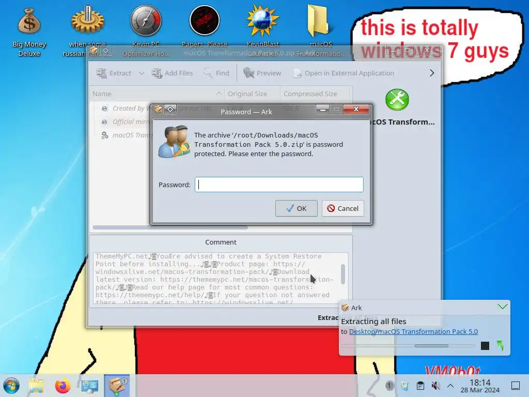Select the 'macOS Trans...' archive entry
529x397 pixels.
(x=126, y=135)
